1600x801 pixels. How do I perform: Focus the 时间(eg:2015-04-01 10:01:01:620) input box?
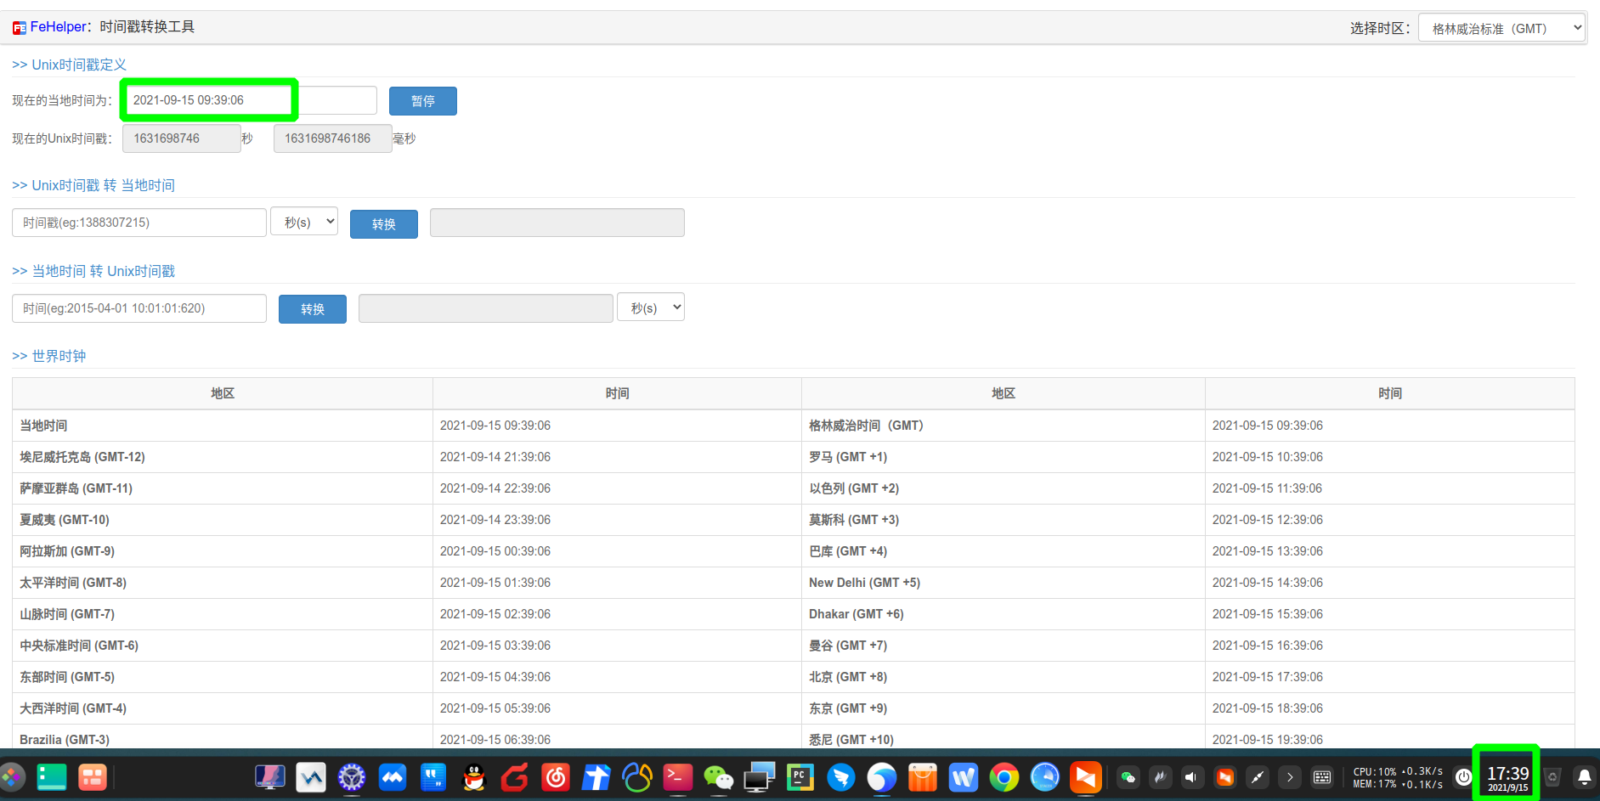(x=139, y=308)
